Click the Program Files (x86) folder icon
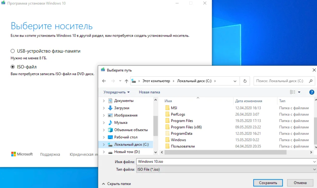The image size is (317, 188). click(167, 127)
